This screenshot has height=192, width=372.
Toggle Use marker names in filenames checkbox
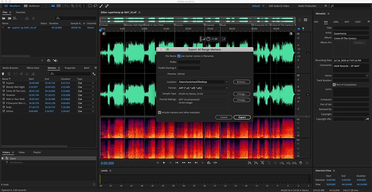coord(179,56)
